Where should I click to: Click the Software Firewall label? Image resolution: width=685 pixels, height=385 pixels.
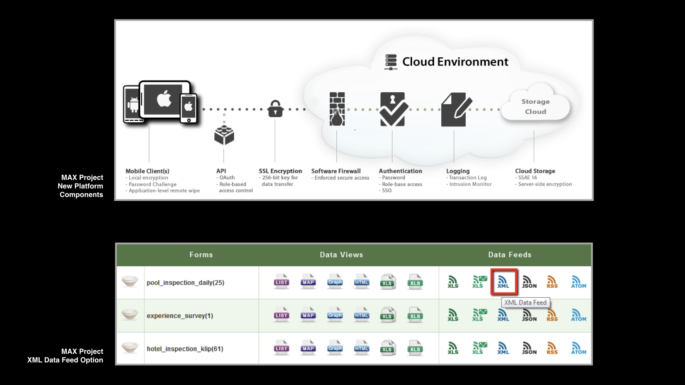(336, 171)
